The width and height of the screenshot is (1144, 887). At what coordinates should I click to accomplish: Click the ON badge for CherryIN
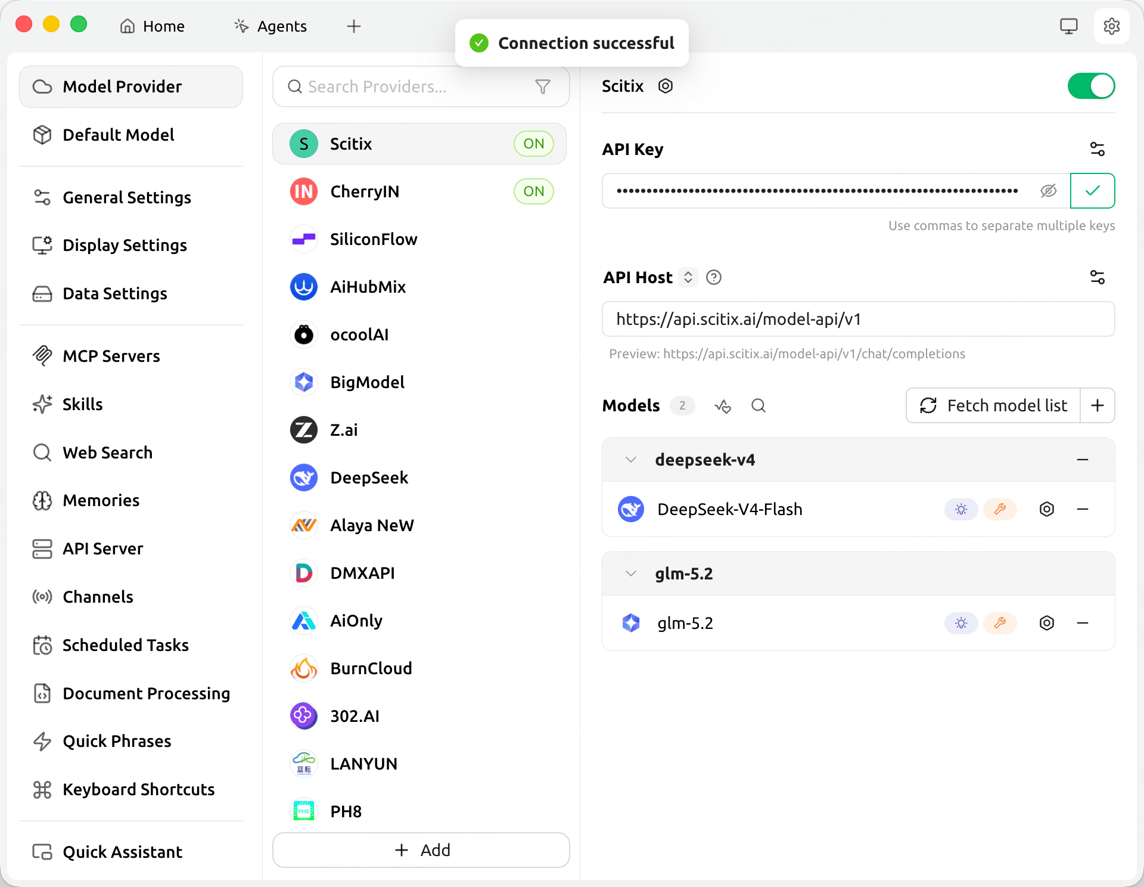coord(534,191)
